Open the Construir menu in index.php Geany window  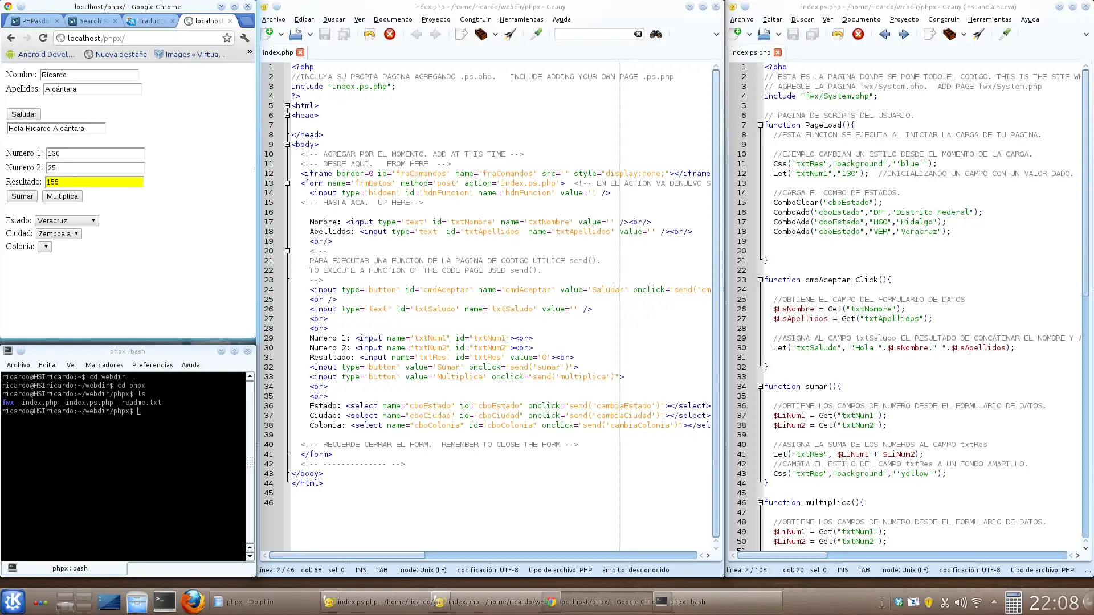[475, 19]
